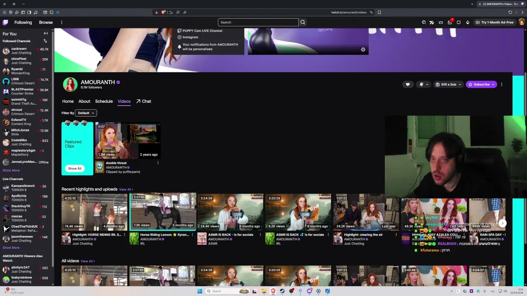View All recent highlights and uploads

tap(126, 190)
